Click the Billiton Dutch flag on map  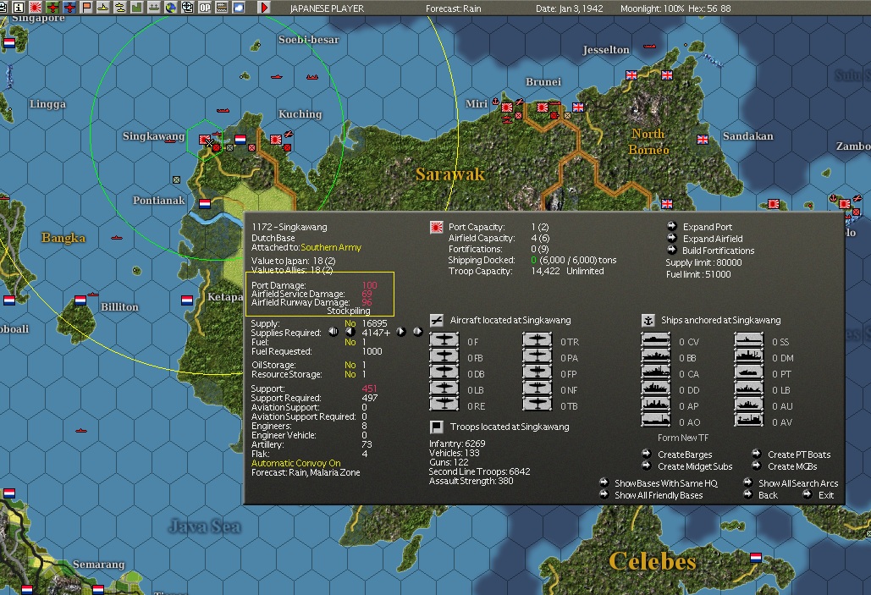(x=80, y=300)
